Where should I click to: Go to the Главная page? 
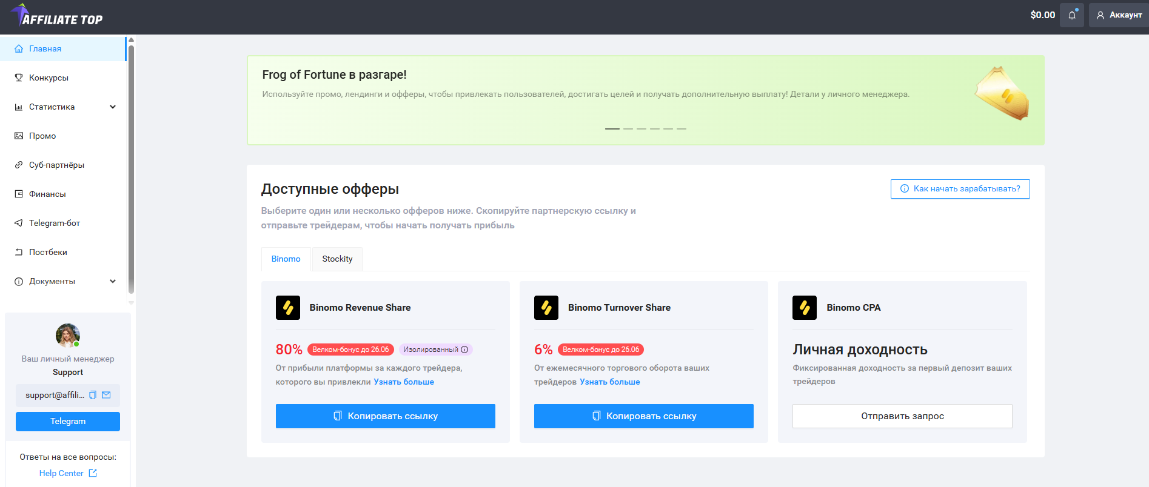[x=63, y=48]
